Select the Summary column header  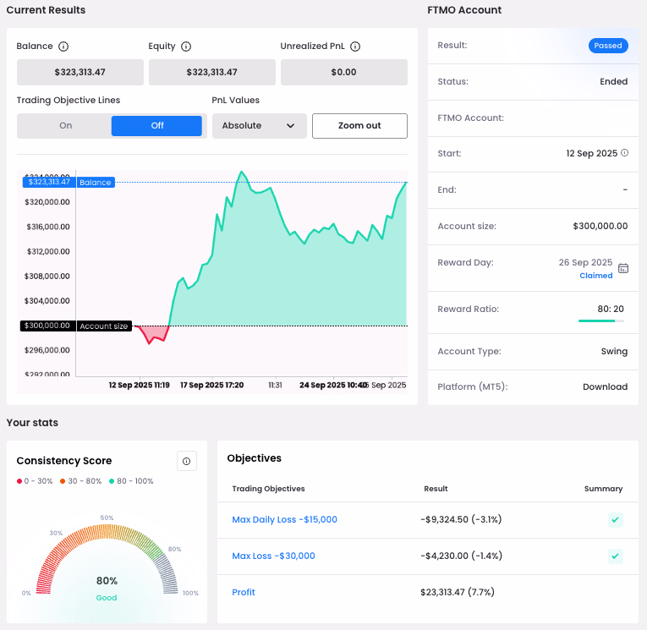[x=603, y=489]
